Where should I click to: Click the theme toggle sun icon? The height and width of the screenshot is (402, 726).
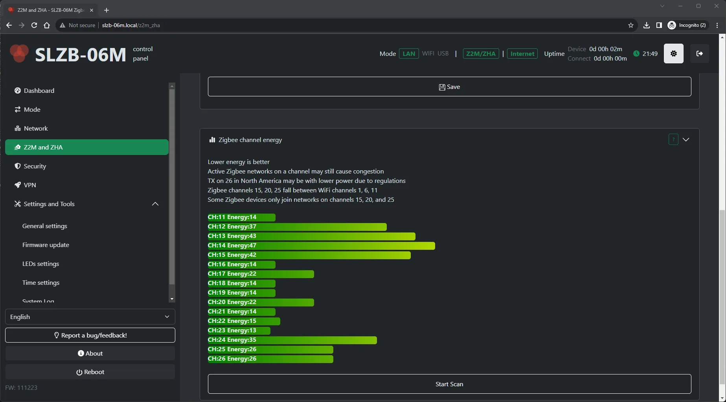(x=673, y=53)
